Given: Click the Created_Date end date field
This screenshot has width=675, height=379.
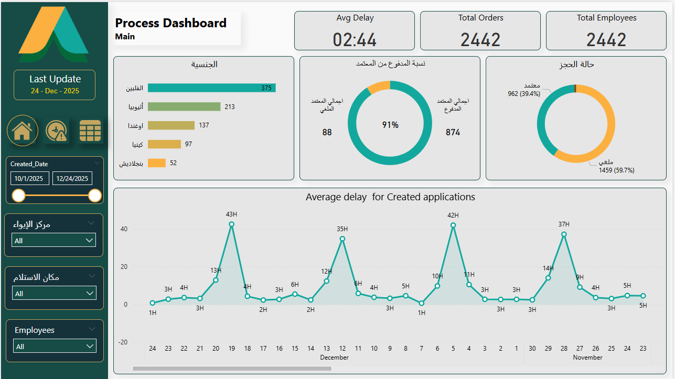Looking at the screenshot, I should (73, 178).
